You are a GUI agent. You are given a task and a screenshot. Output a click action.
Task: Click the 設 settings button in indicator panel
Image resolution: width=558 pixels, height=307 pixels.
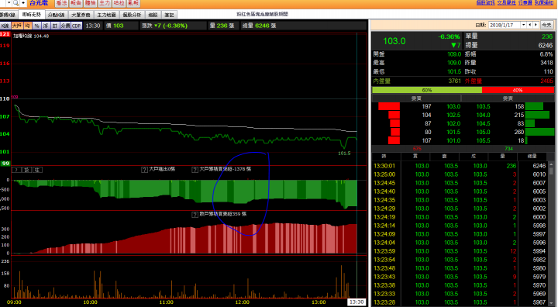[27, 170]
